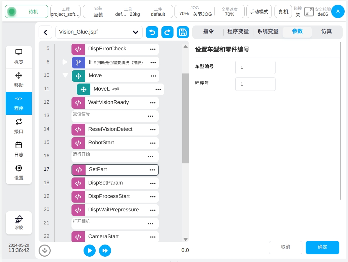This screenshot has height=262, width=348.
Task: Click the redo arrow icon
Action: 167,32
